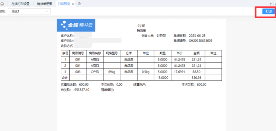Image resolution: width=276 pixels, height=131 pixels.
Task: Select the 打印预览 tab
Action: [64, 4]
